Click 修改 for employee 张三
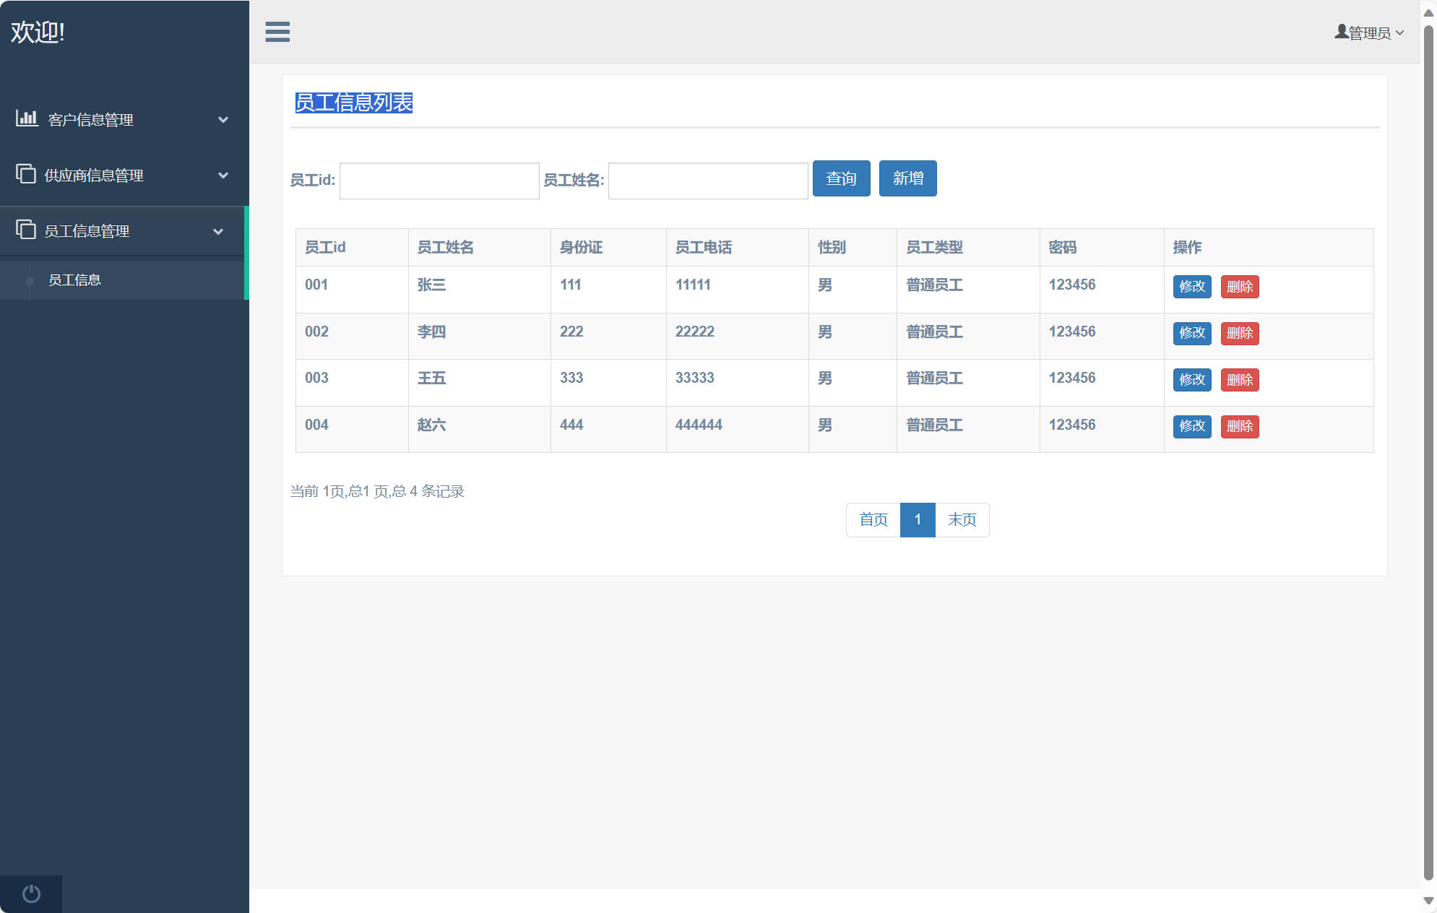Screen dimensions: 1437x913 (1191, 287)
